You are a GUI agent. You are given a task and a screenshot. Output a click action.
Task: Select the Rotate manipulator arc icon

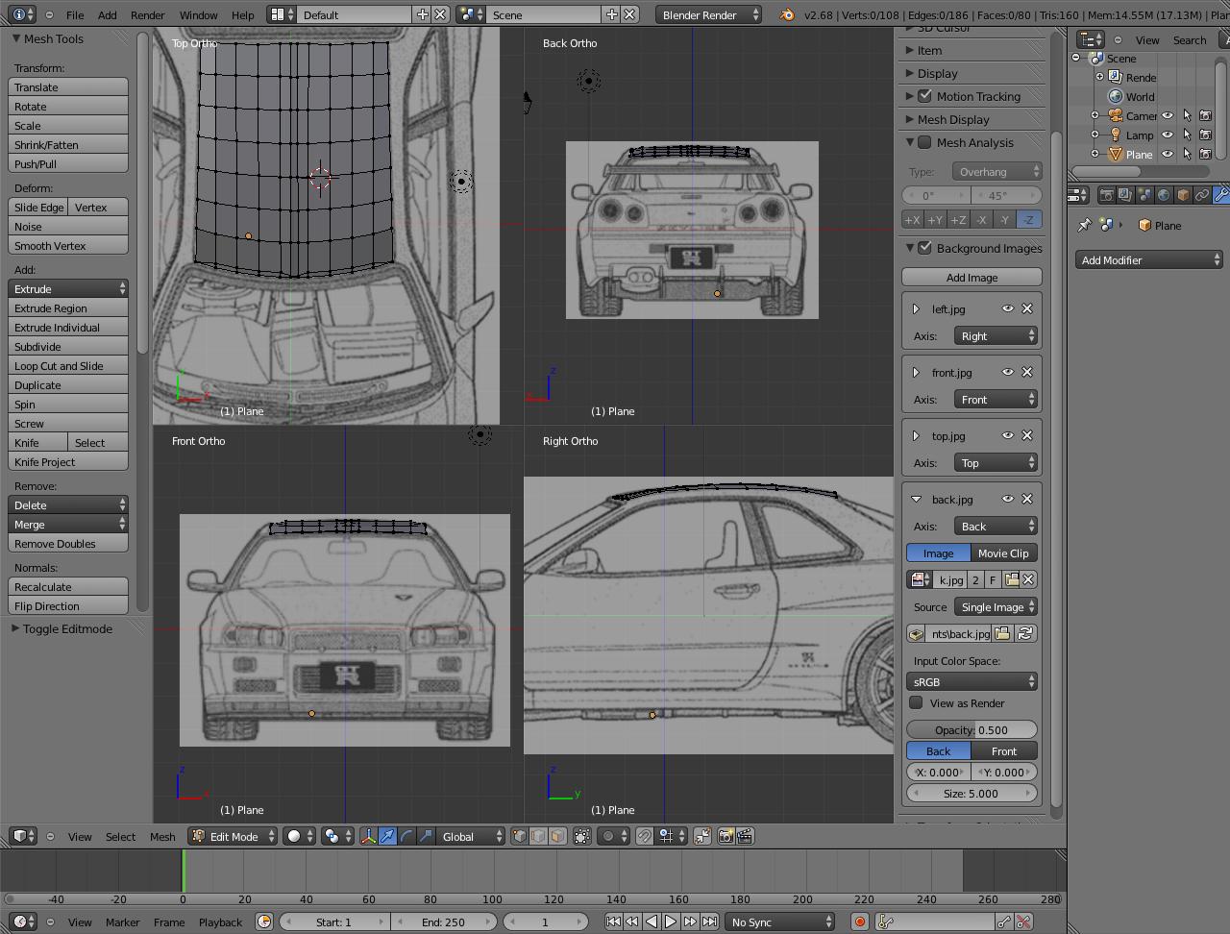coord(406,836)
